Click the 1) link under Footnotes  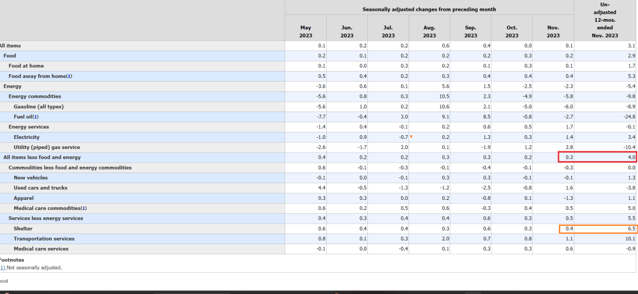(2, 267)
